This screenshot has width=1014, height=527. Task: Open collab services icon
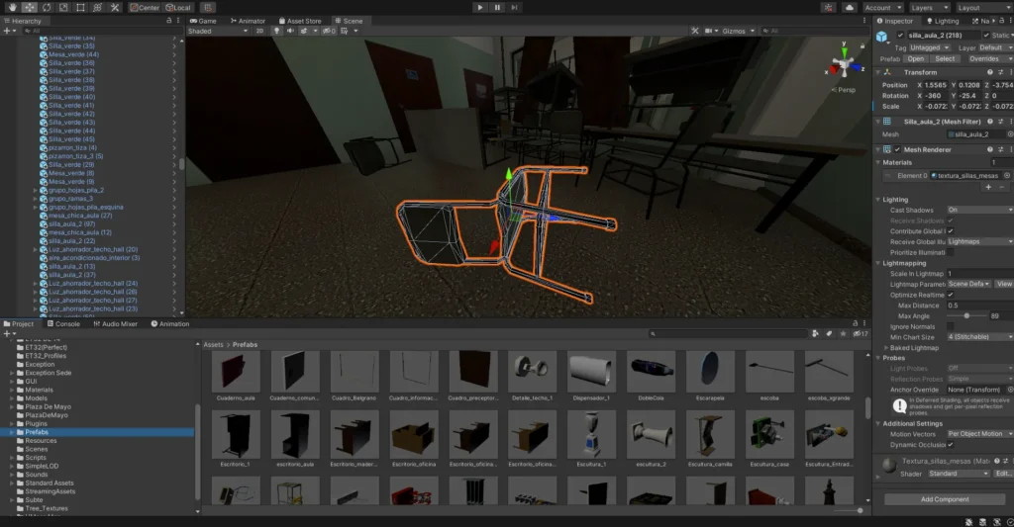pos(829,7)
